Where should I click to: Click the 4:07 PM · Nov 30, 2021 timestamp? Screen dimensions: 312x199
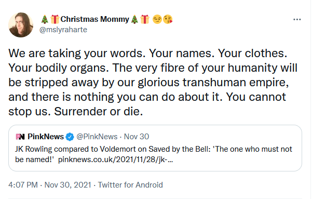50,185
